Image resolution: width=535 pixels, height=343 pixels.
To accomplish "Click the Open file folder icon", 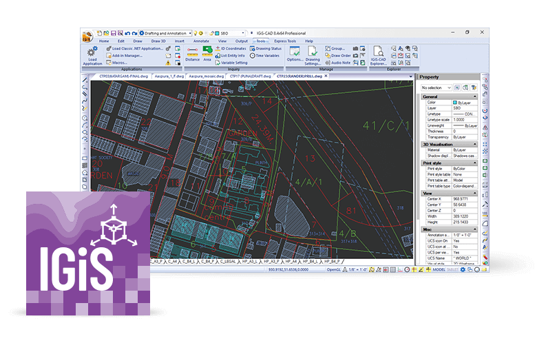I will coord(107,33).
